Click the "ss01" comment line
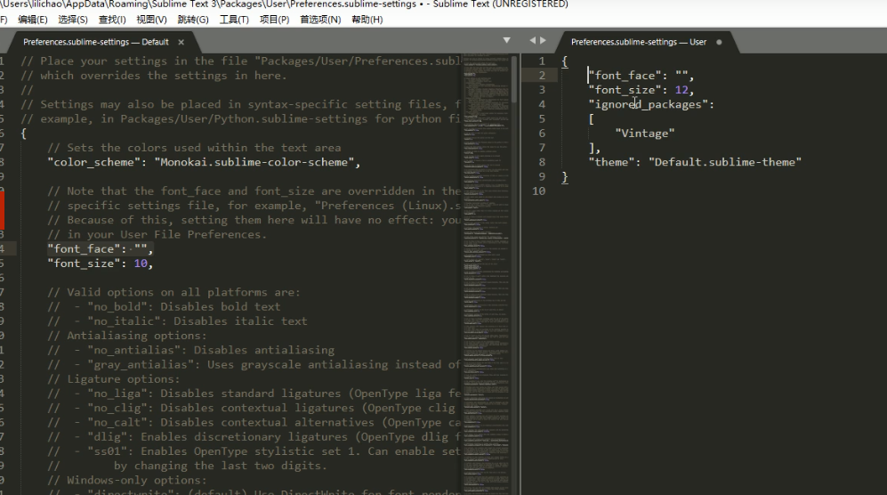Image resolution: width=887 pixels, height=495 pixels. pyautogui.click(x=254, y=451)
